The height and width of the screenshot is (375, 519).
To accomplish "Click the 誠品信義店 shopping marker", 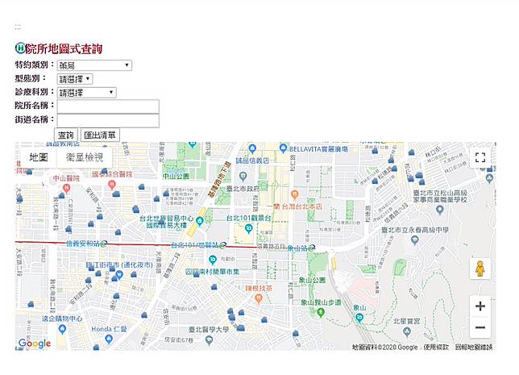I will 252,148.
